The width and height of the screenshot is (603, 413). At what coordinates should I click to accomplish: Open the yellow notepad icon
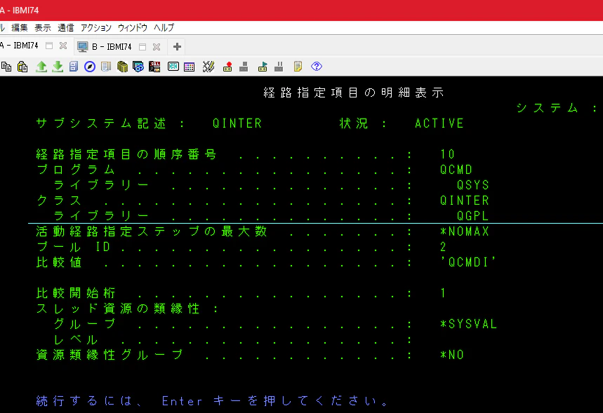298,67
